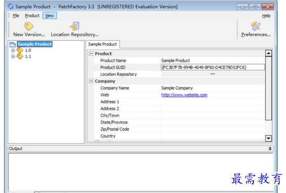Collapse the Company property section
286x193 pixels.
point(91,81)
